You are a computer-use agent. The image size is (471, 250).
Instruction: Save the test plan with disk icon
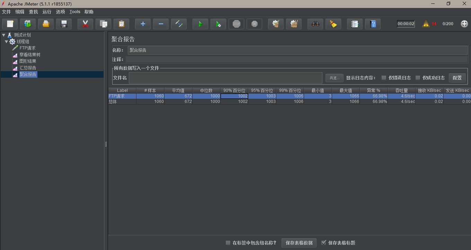coord(64,24)
